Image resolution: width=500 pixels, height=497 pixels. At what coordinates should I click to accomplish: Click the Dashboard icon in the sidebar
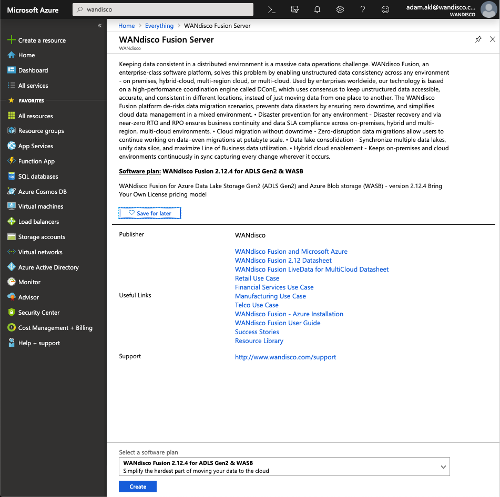tap(11, 70)
